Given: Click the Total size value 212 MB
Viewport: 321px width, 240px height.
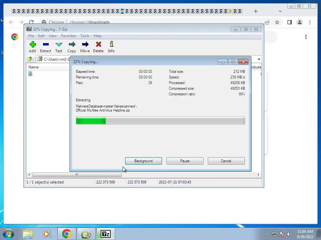Looking at the screenshot, I should click(239, 72).
